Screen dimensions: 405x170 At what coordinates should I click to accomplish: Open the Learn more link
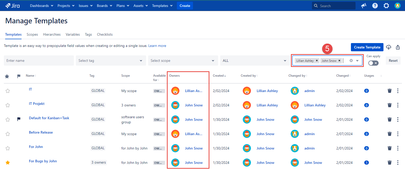click(157, 46)
